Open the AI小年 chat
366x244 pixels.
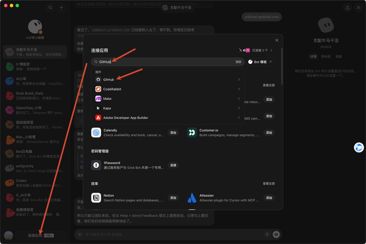point(35,81)
